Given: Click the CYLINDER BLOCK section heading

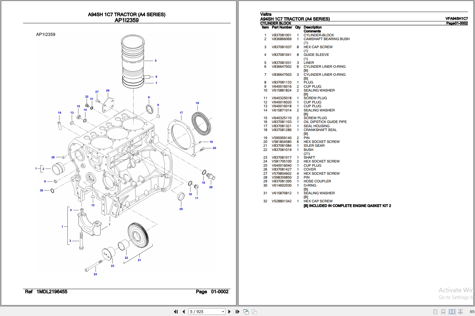Looking at the screenshot, I should coord(276,23).
